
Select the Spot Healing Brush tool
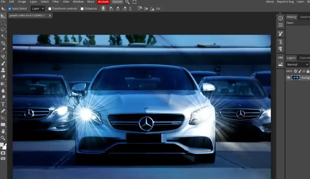[x=3, y=57]
